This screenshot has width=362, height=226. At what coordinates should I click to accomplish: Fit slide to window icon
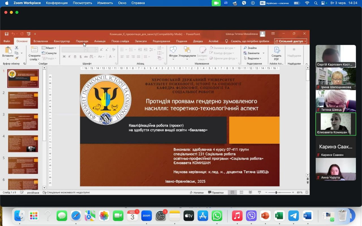307,192
